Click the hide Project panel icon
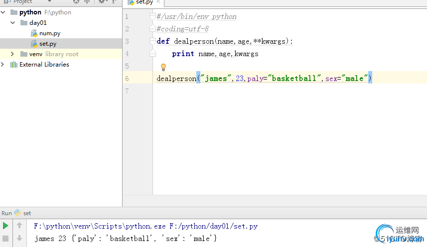This screenshot has height=247, width=427. click(x=115, y=1)
